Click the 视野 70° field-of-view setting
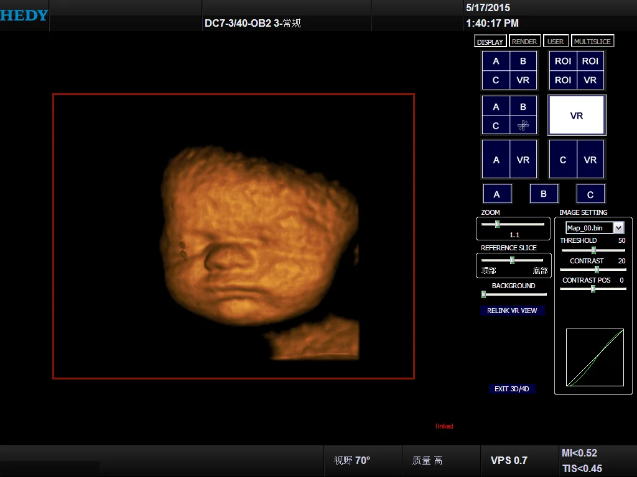 click(x=352, y=460)
